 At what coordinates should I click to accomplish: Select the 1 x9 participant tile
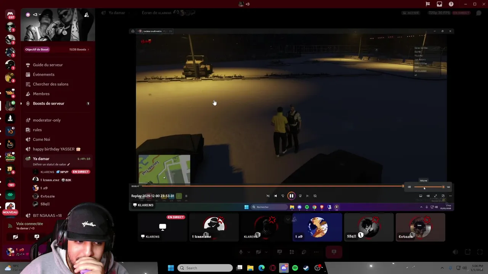(317, 227)
